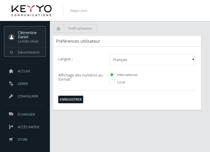Select the International number format radio
This screenshot has height=152, width=210.
click(x=112, y=75)
